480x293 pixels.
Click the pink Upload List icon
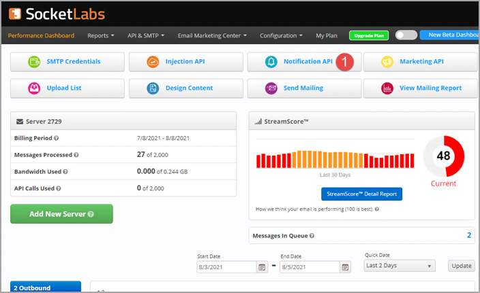click(x=34, y=88)
